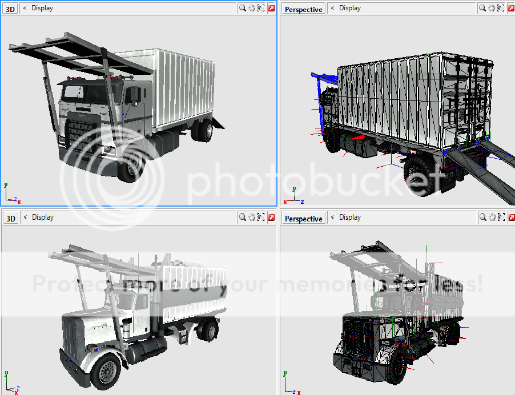The width and height of the screenshot is (515, 395).
Task: Click the back chevron in the bottom-left viewport header
Action: pyautogui.click(x=25, y=217)
